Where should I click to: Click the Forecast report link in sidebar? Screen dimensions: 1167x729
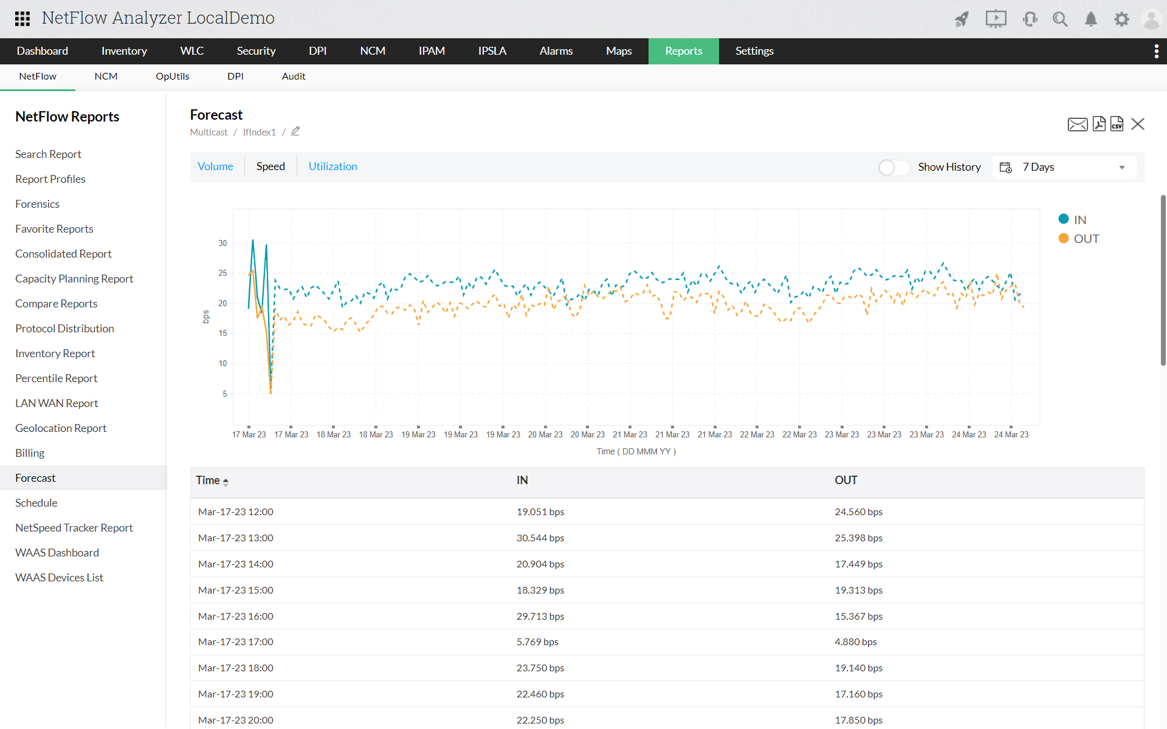(35, 477)
